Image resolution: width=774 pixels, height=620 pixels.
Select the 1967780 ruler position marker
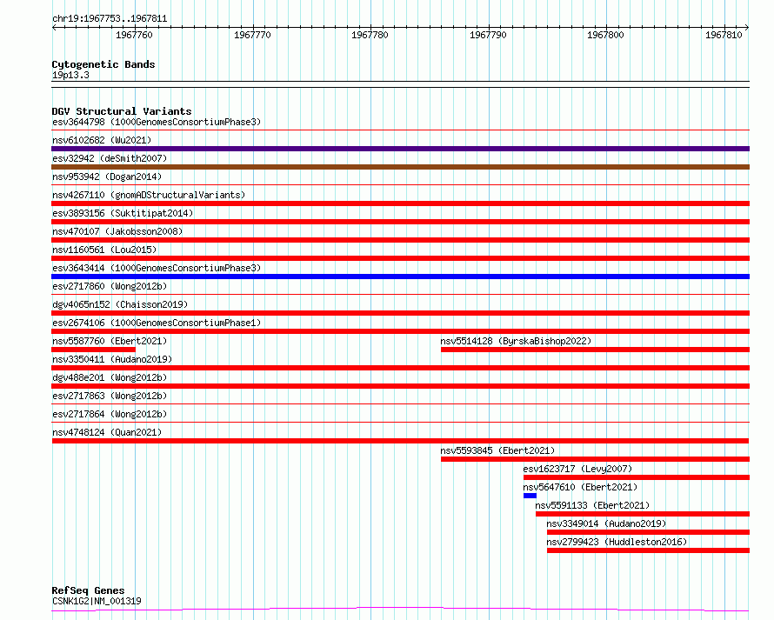click(x=370, y=35)
